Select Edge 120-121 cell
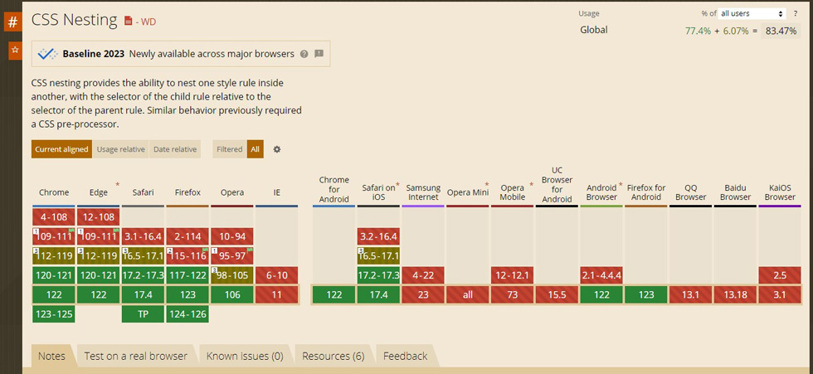 99,275
